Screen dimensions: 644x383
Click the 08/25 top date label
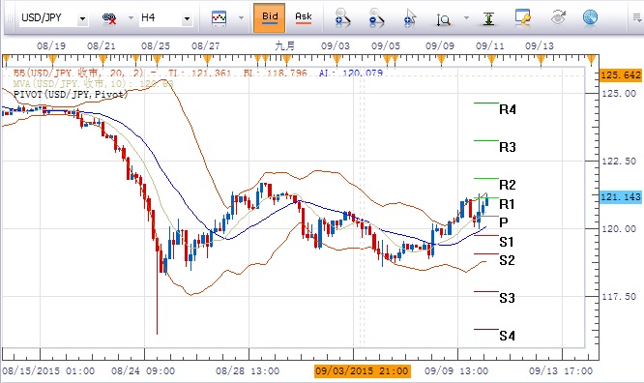click(156, 46)
